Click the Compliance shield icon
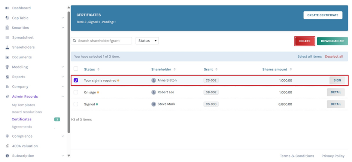Image resolution: width=352 pixels, height=162 pixels. [7, 136]
